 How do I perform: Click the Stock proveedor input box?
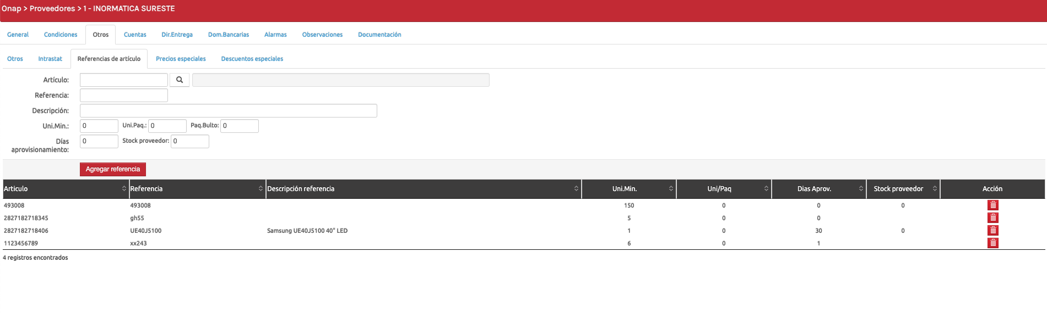(x=190, y=141)
